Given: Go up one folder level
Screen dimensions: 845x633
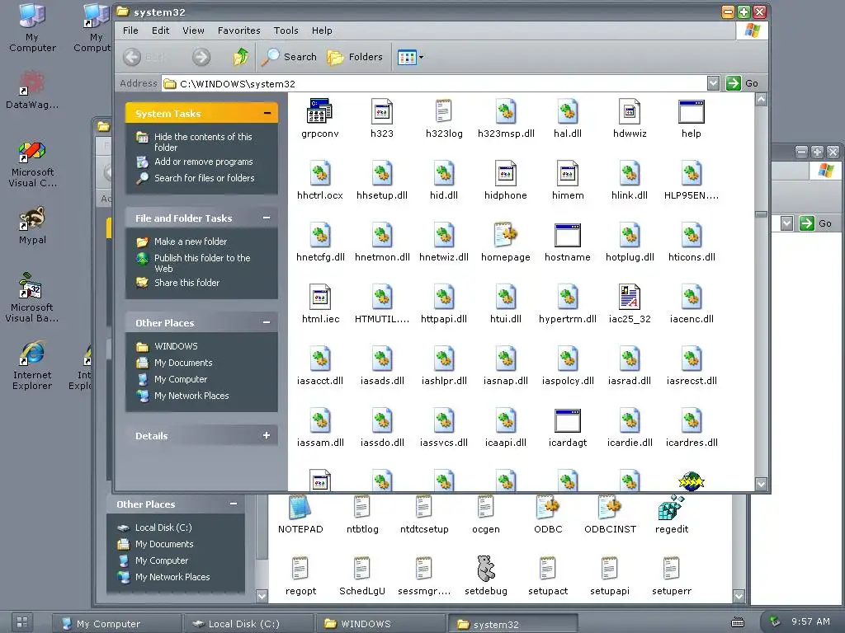Looking at the screenshot, I should point(241,57).
